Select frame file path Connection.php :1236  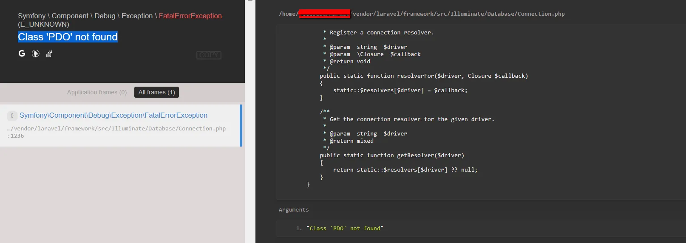[116, 132]
